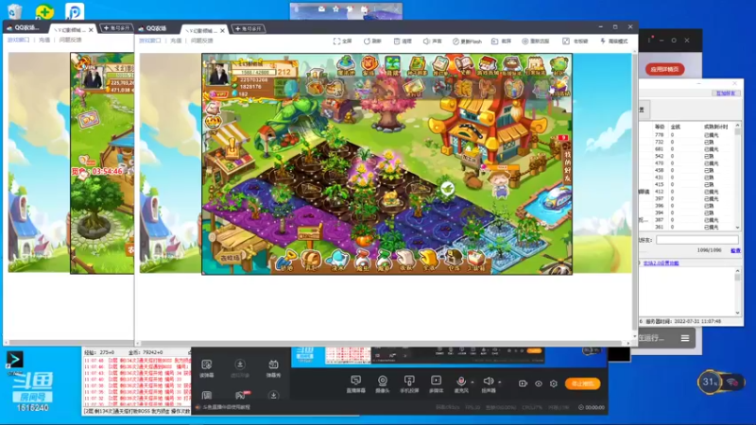Enable advanced mode (高级模式)
756x425 pixels.
coord(613,42)
